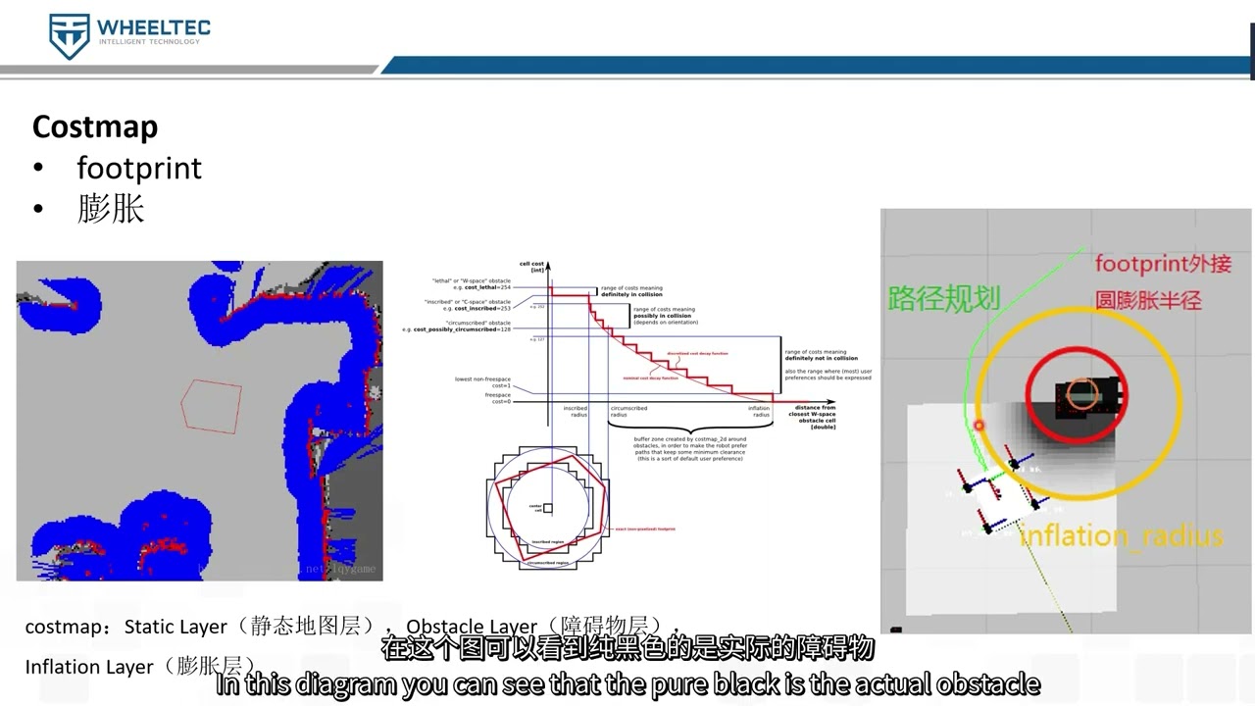Open the blue costmap image on the left

[200, 421]
